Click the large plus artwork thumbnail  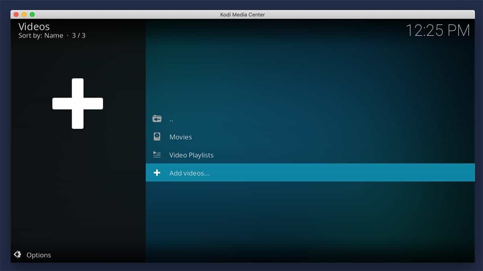[x=78, y=104]
